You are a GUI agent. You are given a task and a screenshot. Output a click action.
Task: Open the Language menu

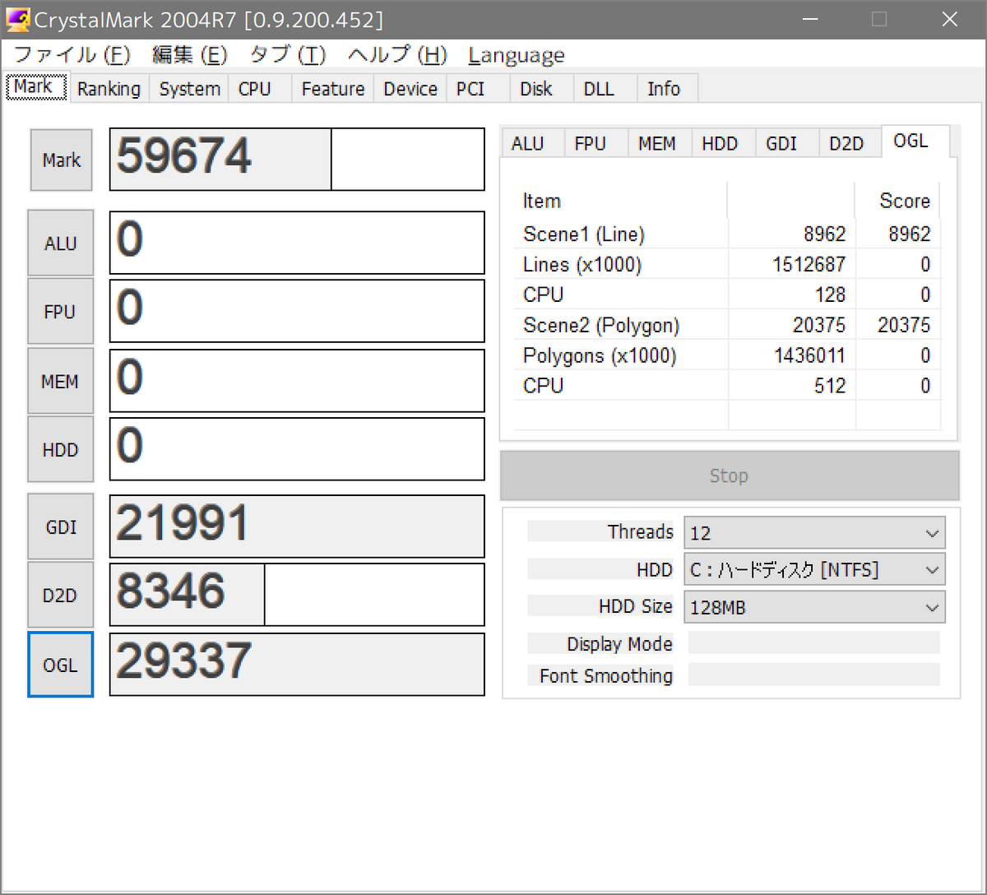[x=517, y=55]
